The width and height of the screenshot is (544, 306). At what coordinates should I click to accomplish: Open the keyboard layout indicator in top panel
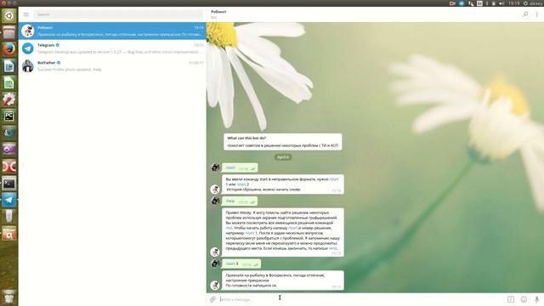click(479, 3)
